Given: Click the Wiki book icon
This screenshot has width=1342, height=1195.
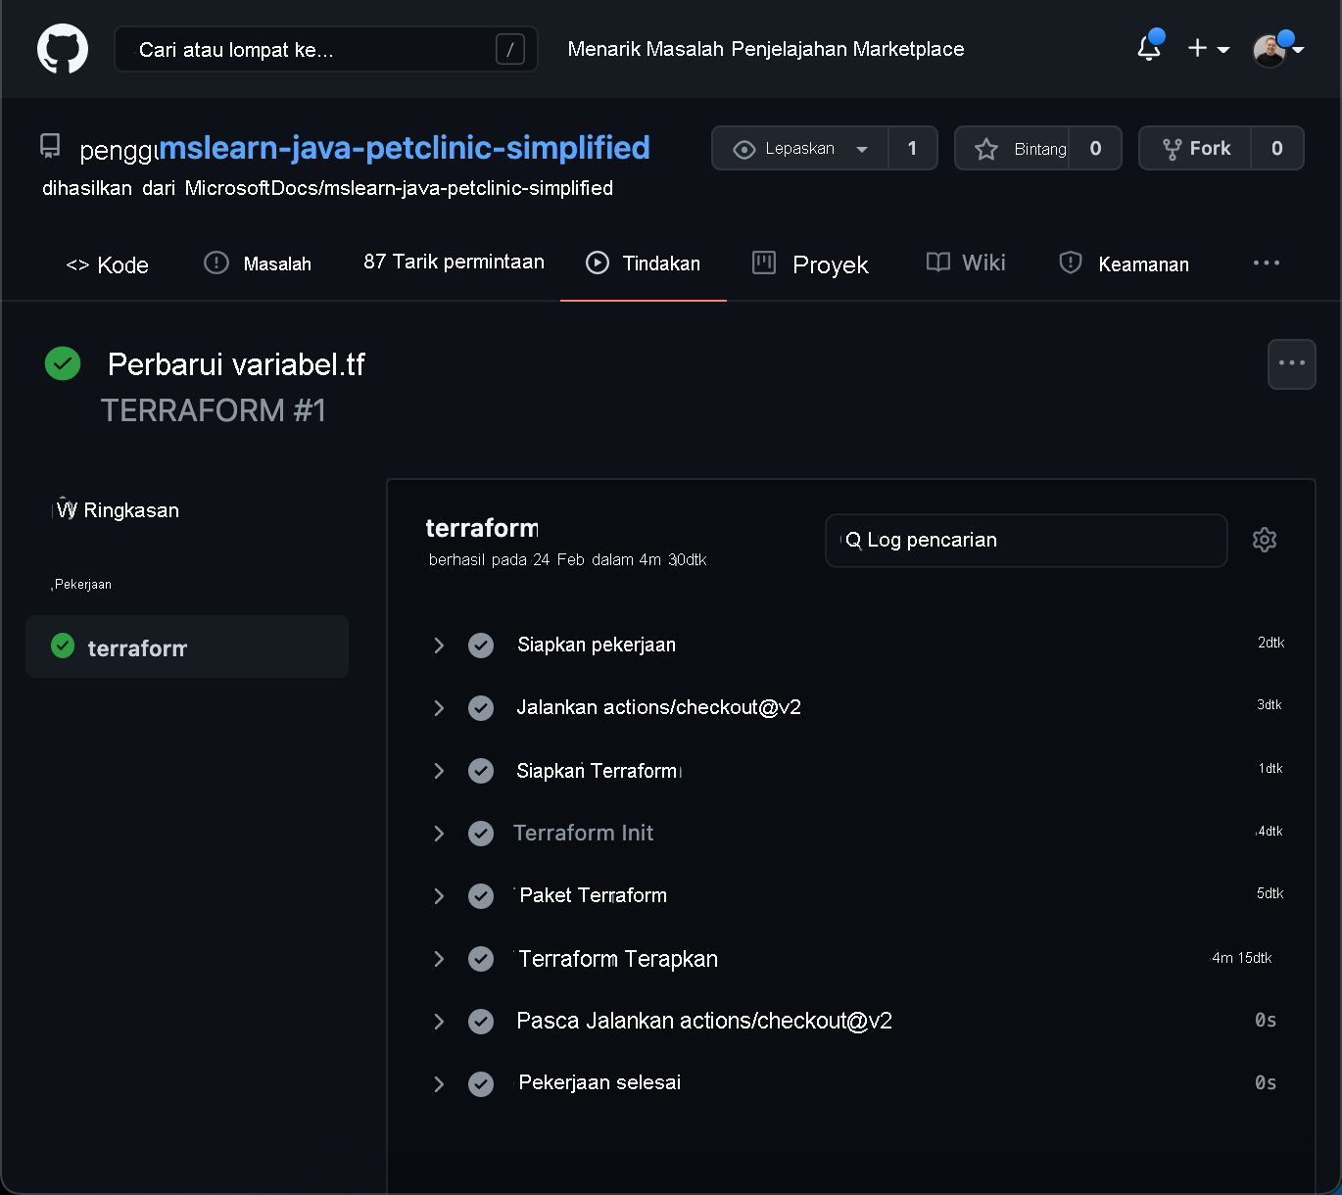Looking at the screenshot, I should (x=935, y=263).
